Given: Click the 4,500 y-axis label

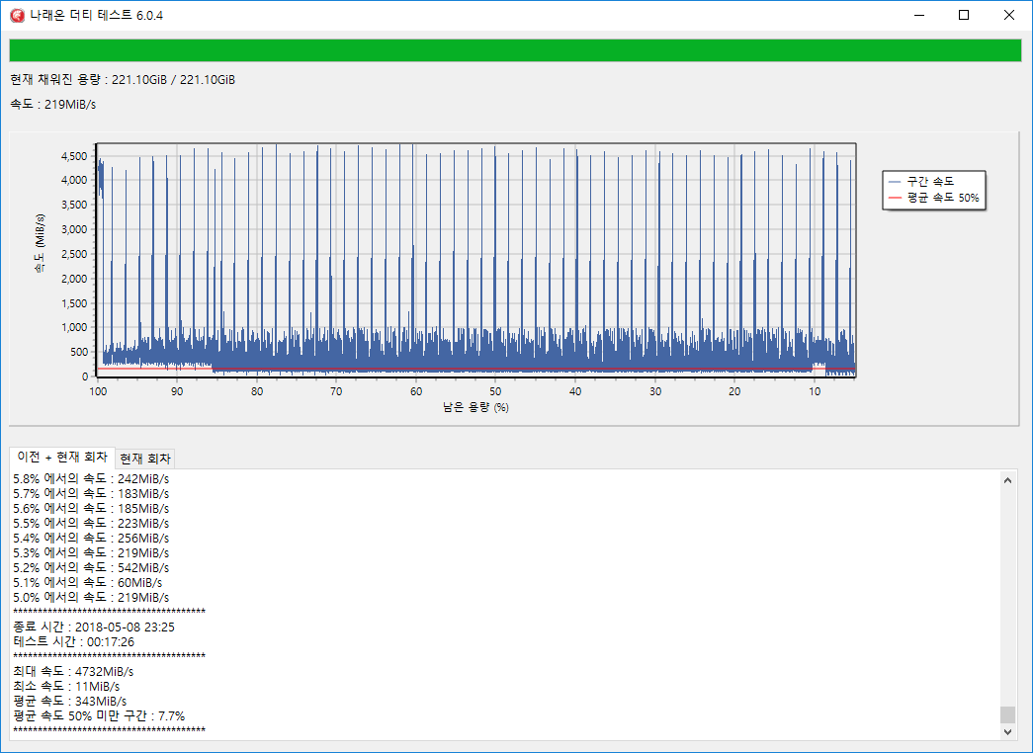Looking at the screenshot, I should 74,156.
